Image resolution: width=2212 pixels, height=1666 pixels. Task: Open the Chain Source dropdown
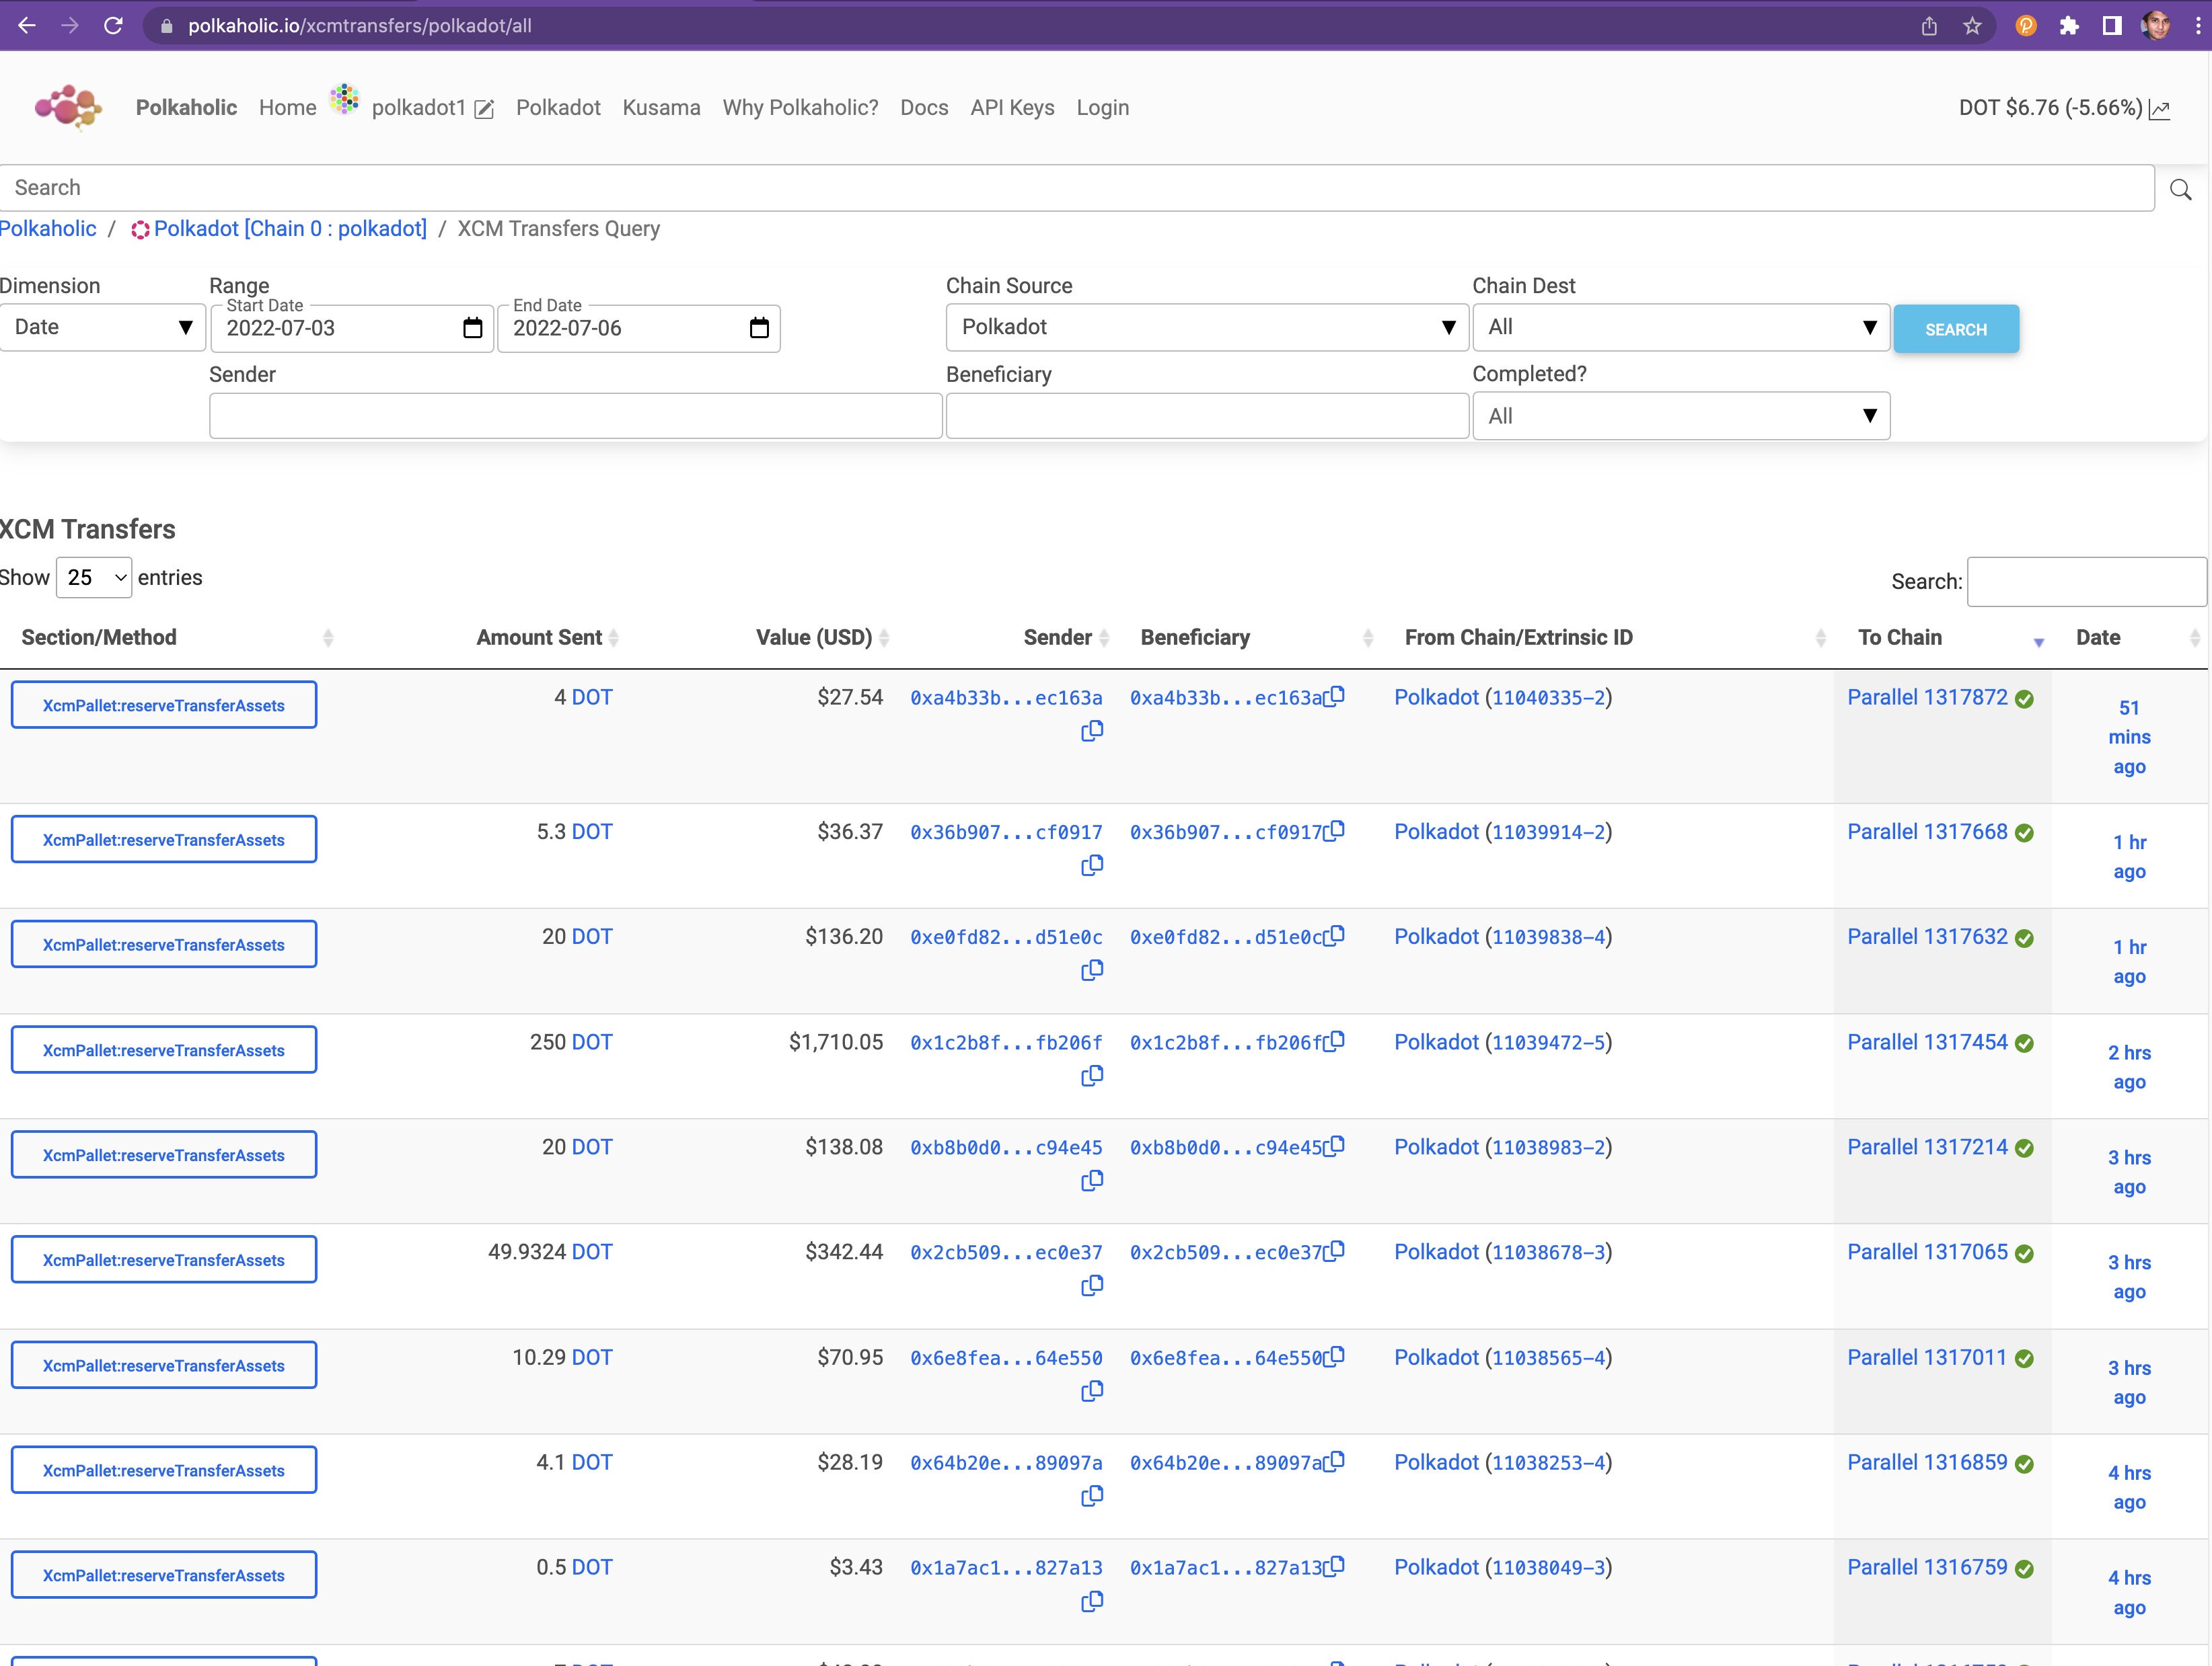(x=1207, y=328)
